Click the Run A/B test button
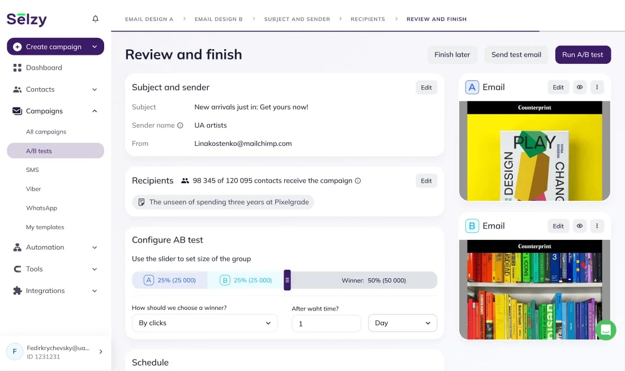625x371 pixels. click(x=583, y=55)
